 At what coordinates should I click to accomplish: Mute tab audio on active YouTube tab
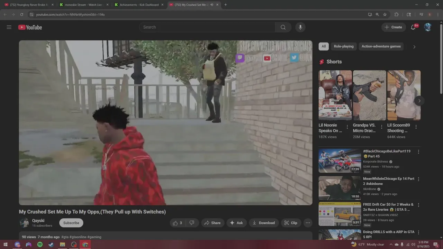pyautogui.click(x=211, y=5)
